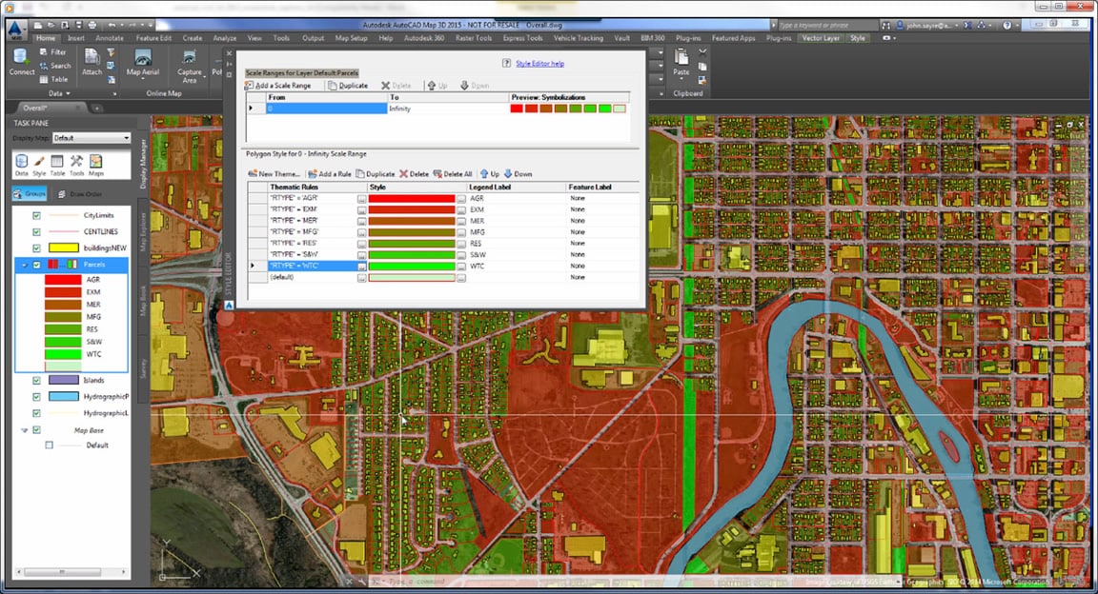The image size is (1098, 594).
Task: Move selected rule Up in polygon style toolbar
Action: click(x=490, y=173)
